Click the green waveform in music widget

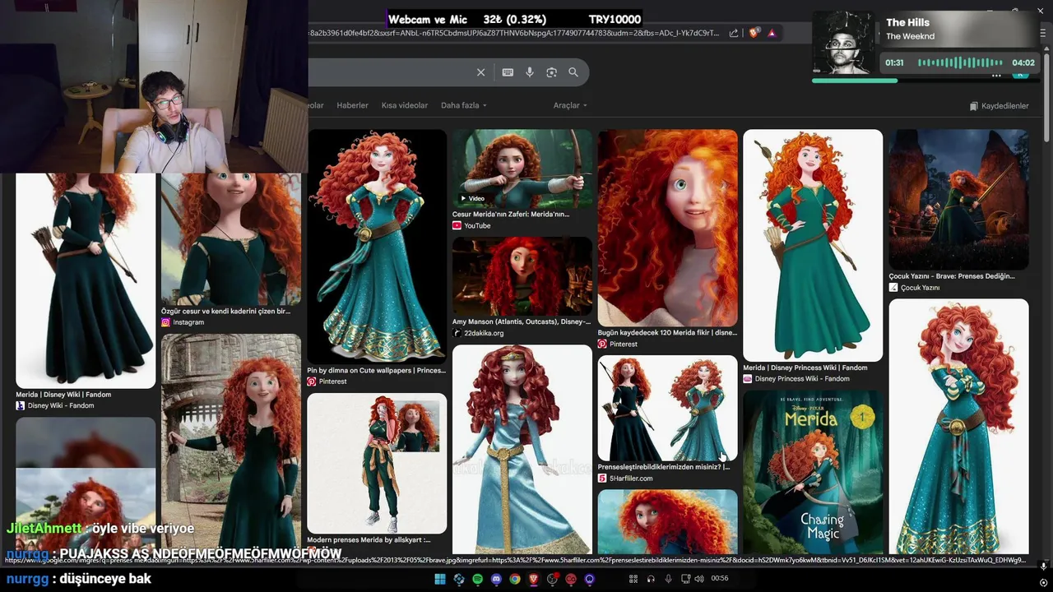pyautogui.click(x=960, y=62)
